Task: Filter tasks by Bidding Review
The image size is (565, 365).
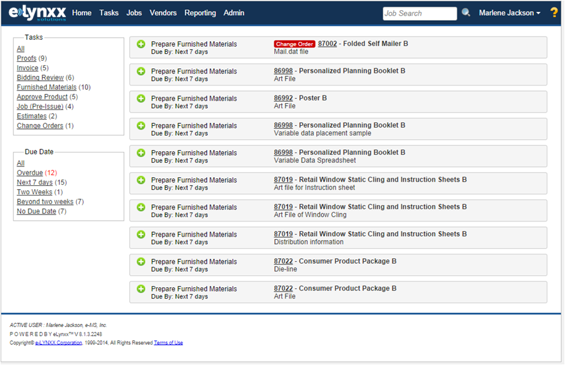Action: (x=40, y=78)
